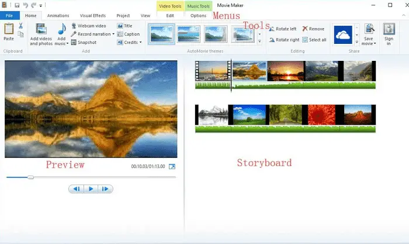Undo from quick access toolbar
409x244 pixels.
pos(25,5)
